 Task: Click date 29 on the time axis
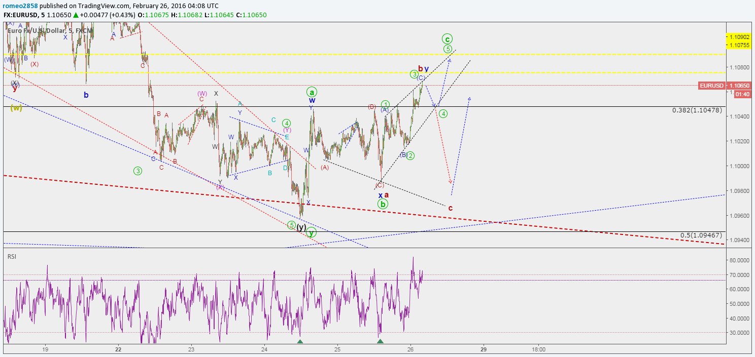pyautogui.click(x=484, y=349)
